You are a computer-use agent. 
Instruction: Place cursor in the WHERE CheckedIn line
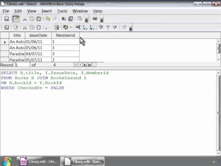coord(32,88)
